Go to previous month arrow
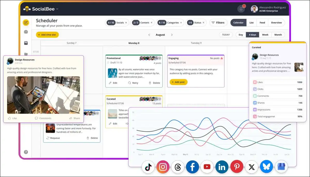310x177 pixels. pos(149,35)
